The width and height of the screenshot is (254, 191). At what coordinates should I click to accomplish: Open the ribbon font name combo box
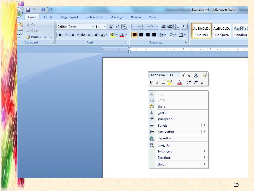pyautogui.click(x=75, y=27)
